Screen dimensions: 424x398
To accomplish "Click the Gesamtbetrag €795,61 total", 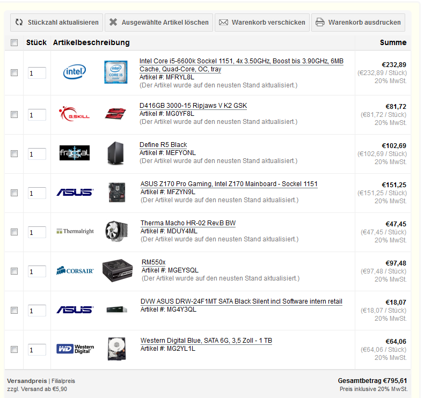I will [x=372, y=381].
